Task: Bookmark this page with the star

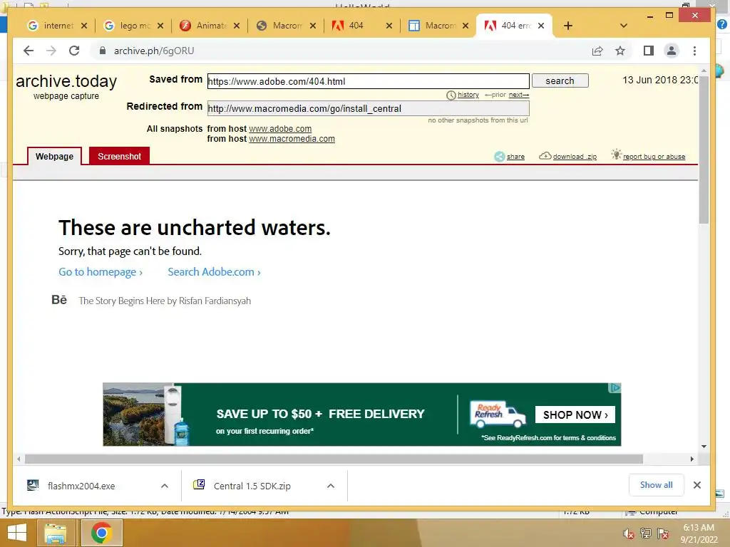Action: pyautogui.click(x=620, y=51)
